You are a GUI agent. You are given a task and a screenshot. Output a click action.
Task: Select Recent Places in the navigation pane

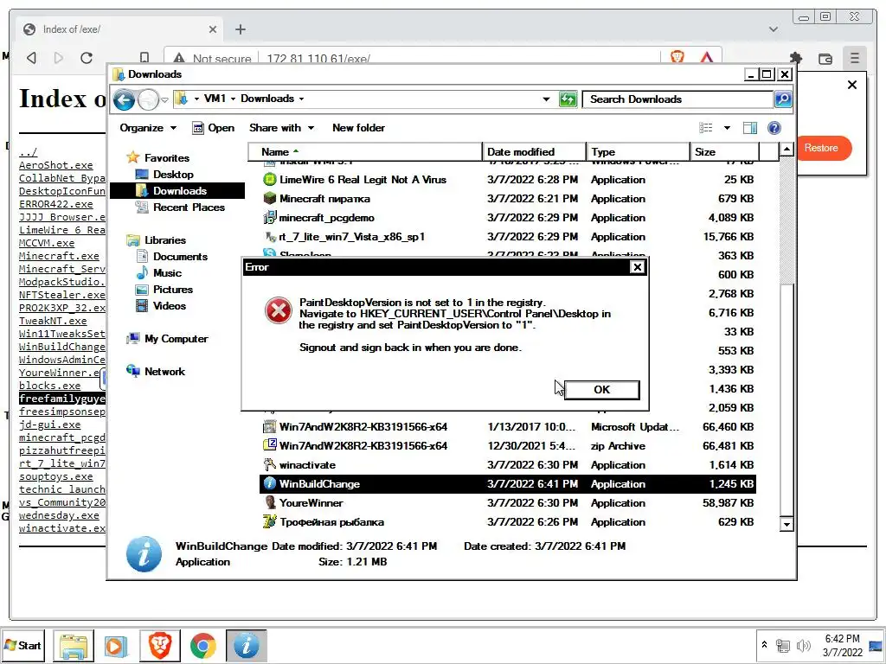[x=181, y=207]
